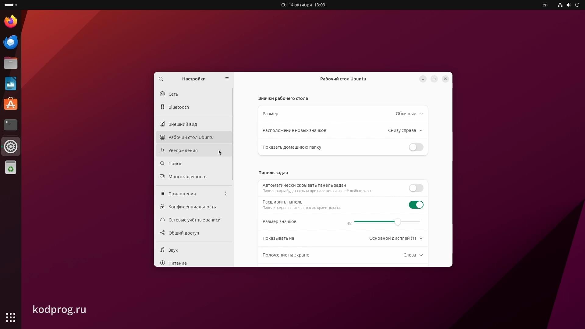Select Сеть in the settings sidebar

click(194, 94)
